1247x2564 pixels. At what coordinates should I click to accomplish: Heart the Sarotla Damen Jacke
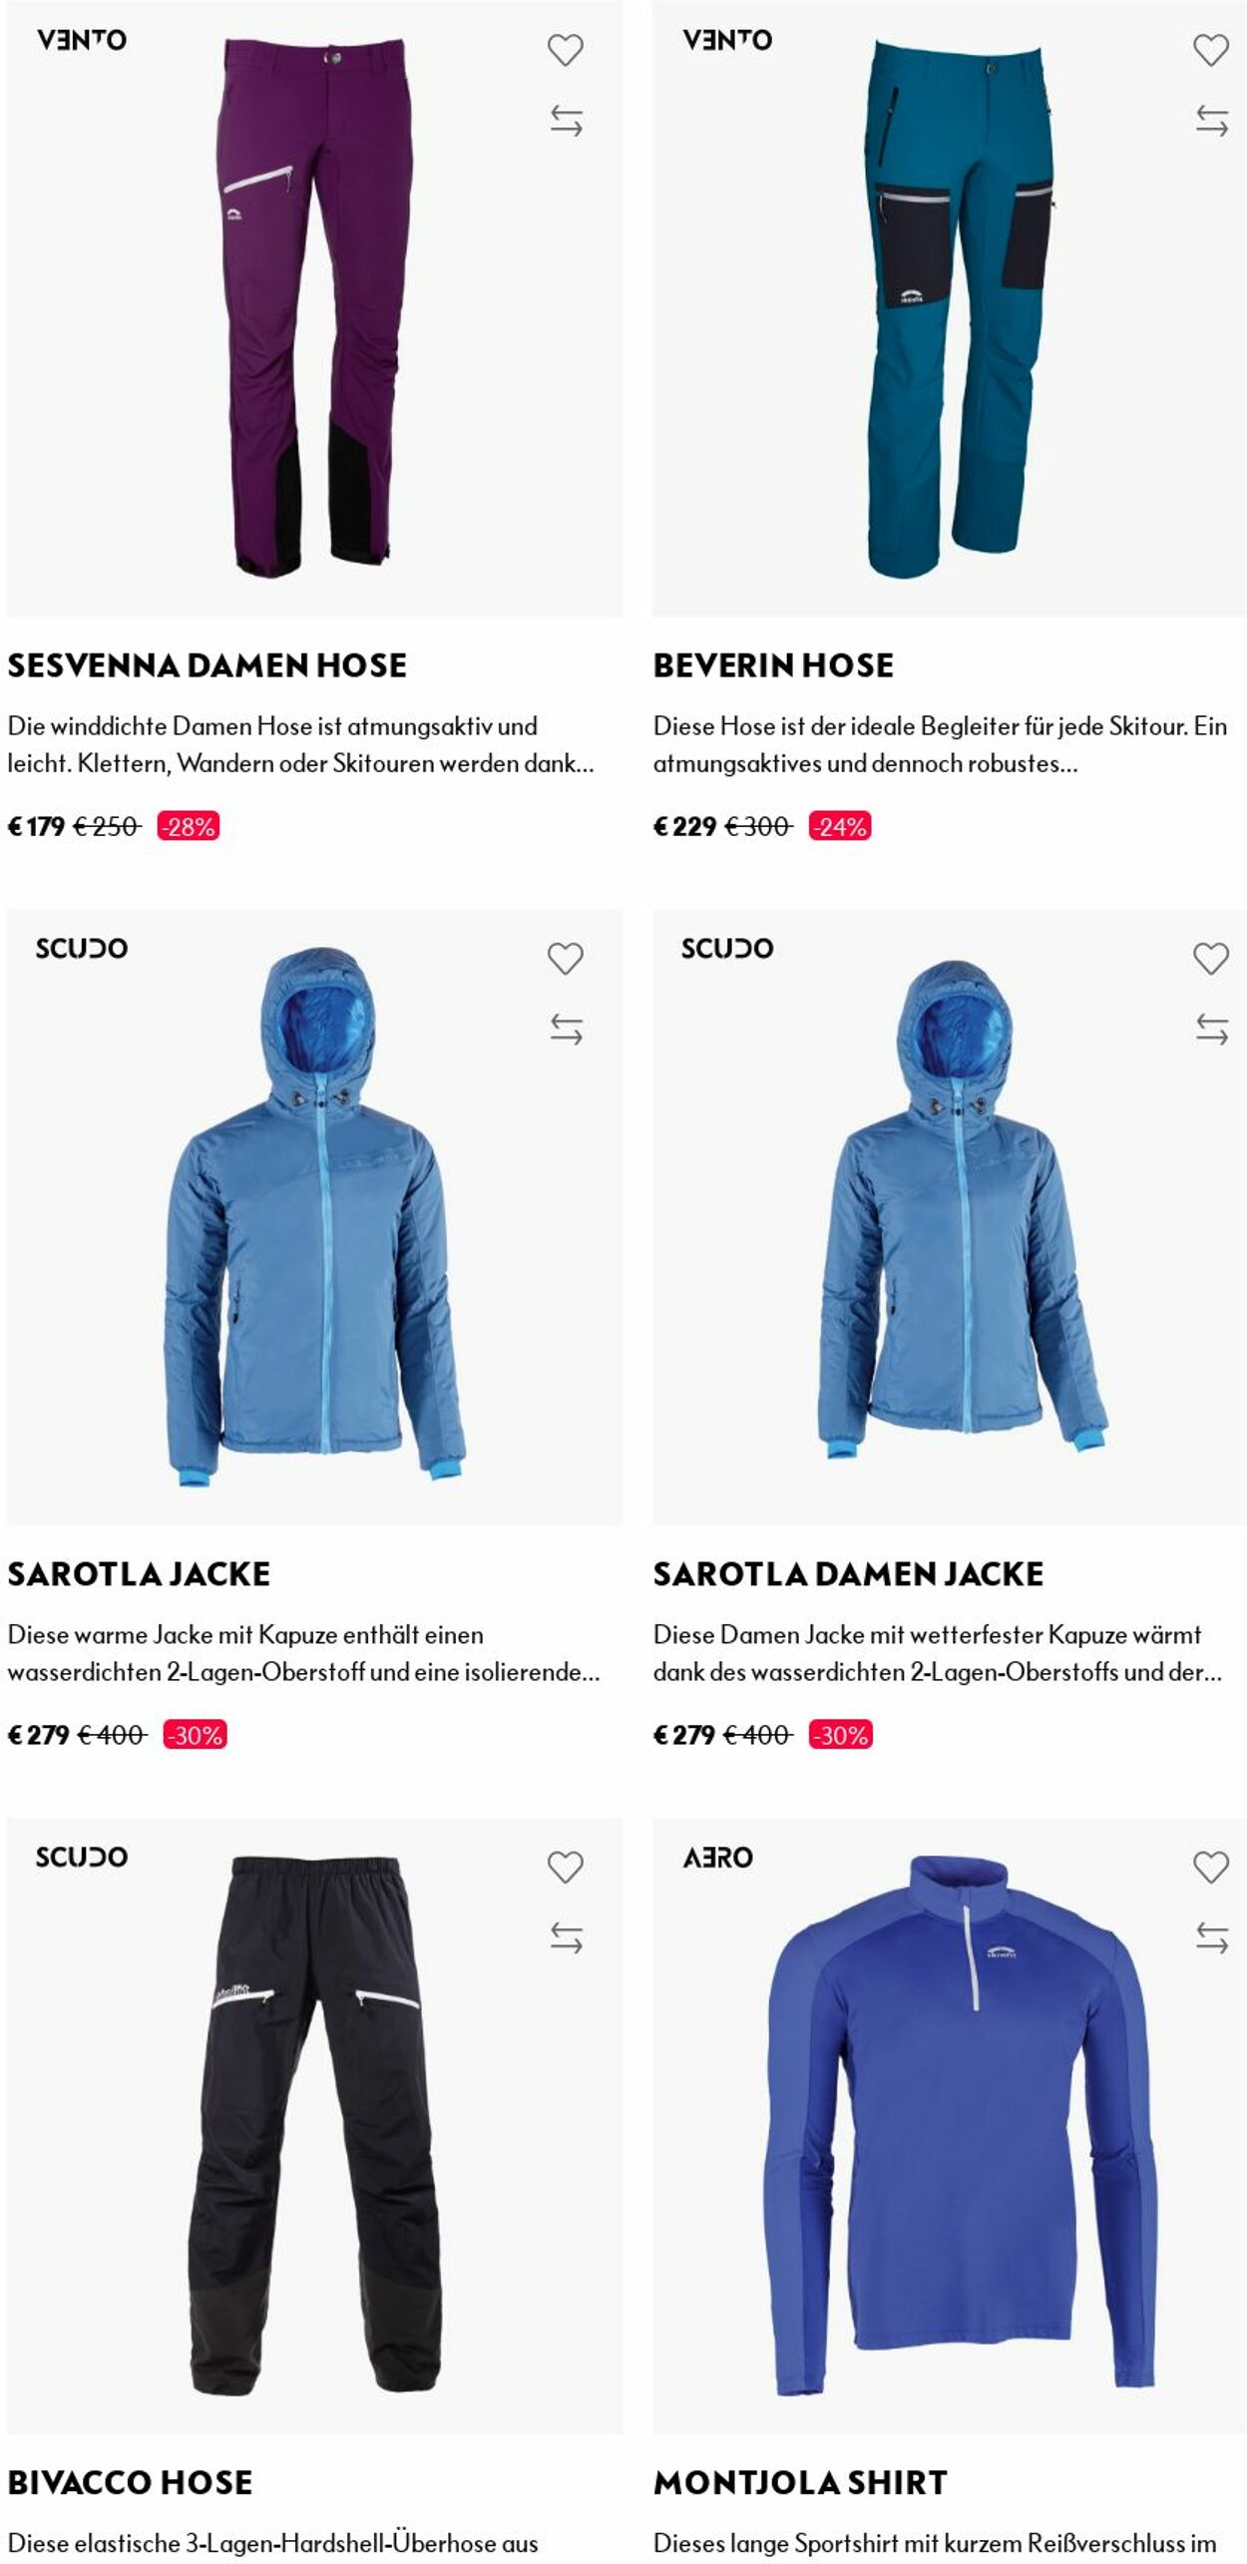click(x=1211, y=959)
